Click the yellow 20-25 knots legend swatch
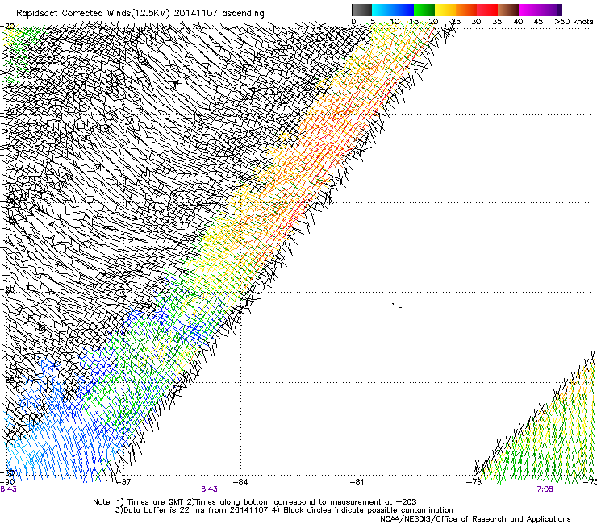The width and height of the screenshot is (597, 524). click(x=445, y=10)
